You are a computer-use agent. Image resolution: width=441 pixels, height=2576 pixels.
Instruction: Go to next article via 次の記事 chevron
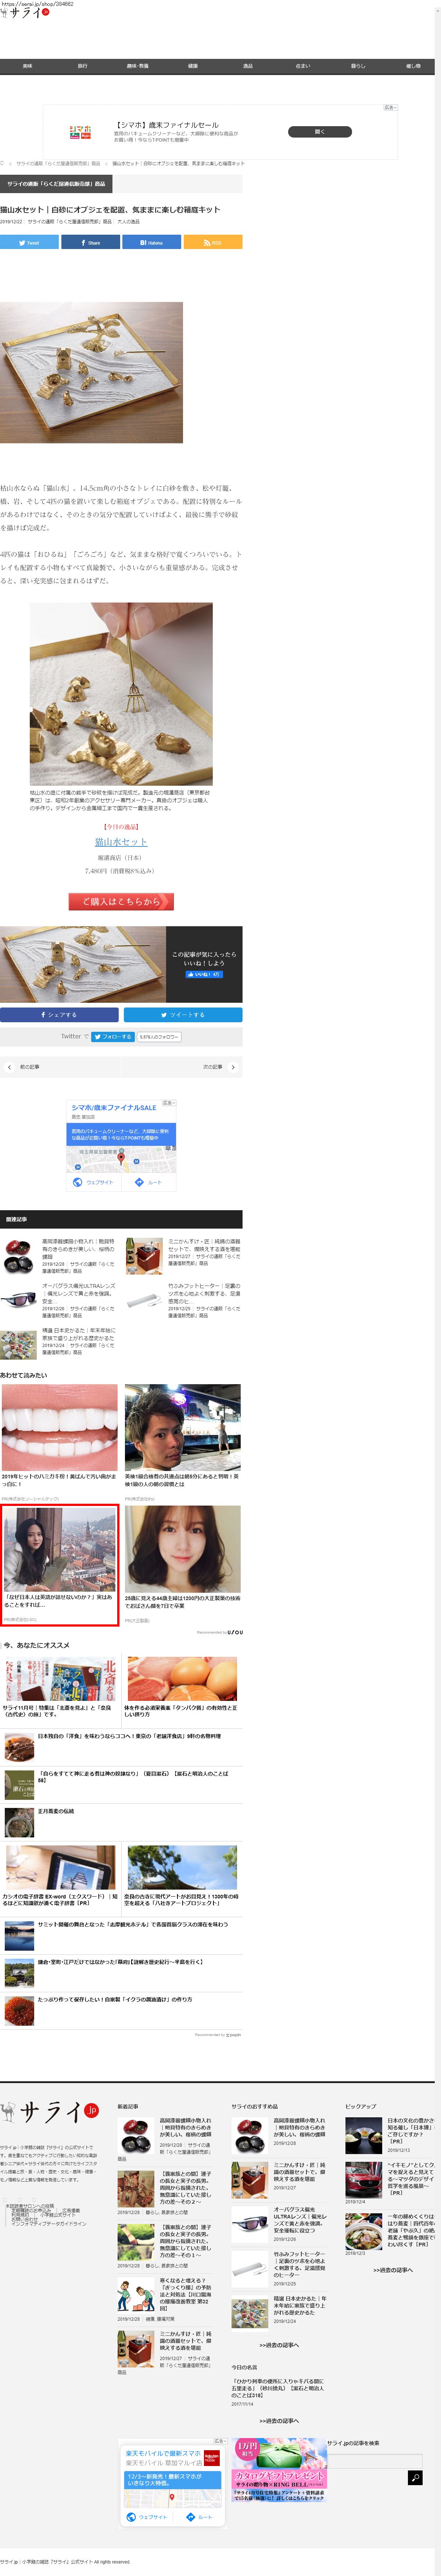(233, 1067)
